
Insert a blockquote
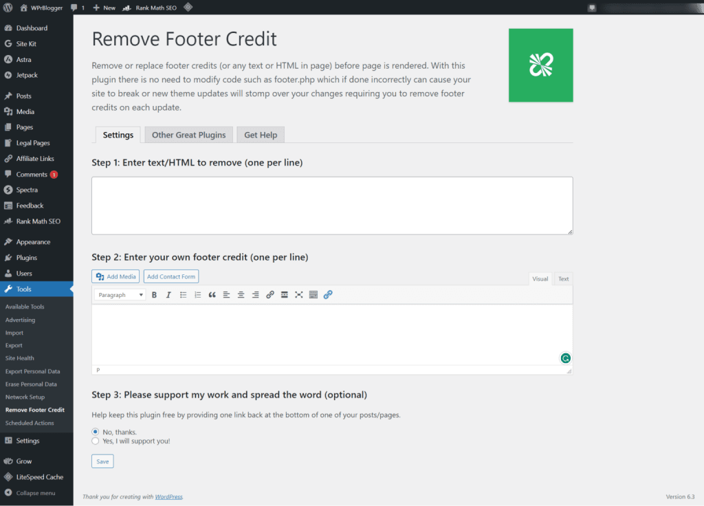click(x=212, y=295)
